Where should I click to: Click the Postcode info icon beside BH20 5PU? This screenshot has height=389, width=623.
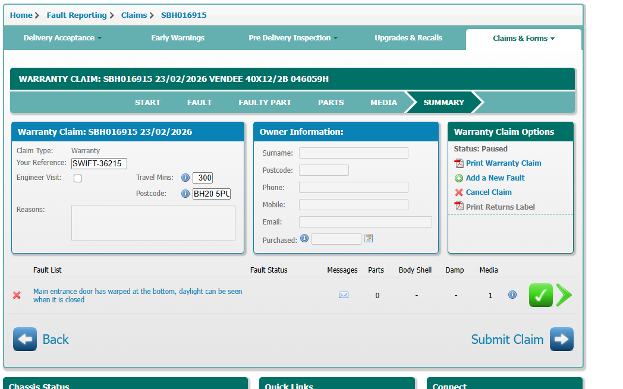pos(185,194)
